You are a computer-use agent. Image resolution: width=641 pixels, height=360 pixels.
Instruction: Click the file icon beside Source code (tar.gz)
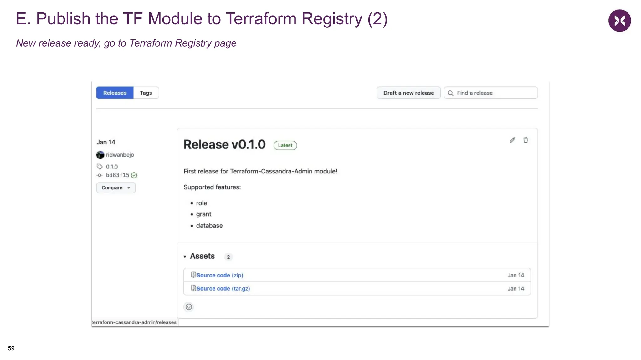tap(193, 288)
